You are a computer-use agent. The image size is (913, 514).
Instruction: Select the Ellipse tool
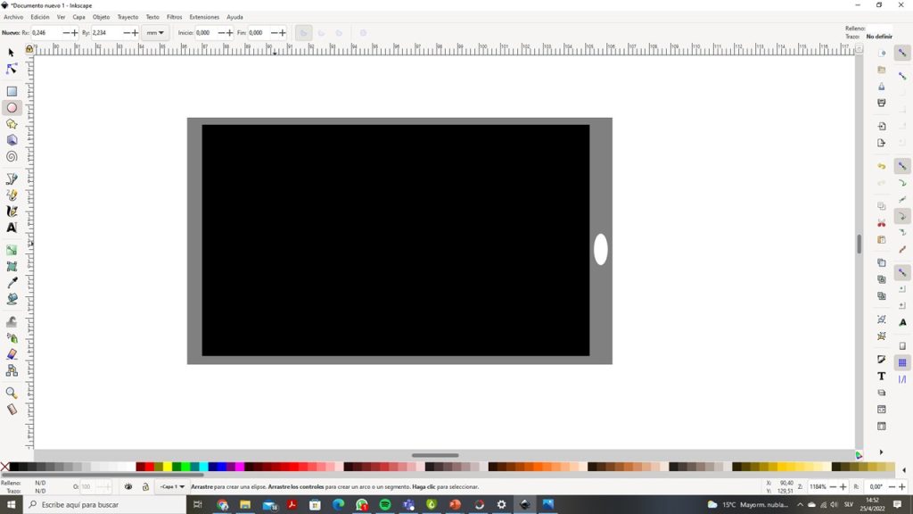11,108
